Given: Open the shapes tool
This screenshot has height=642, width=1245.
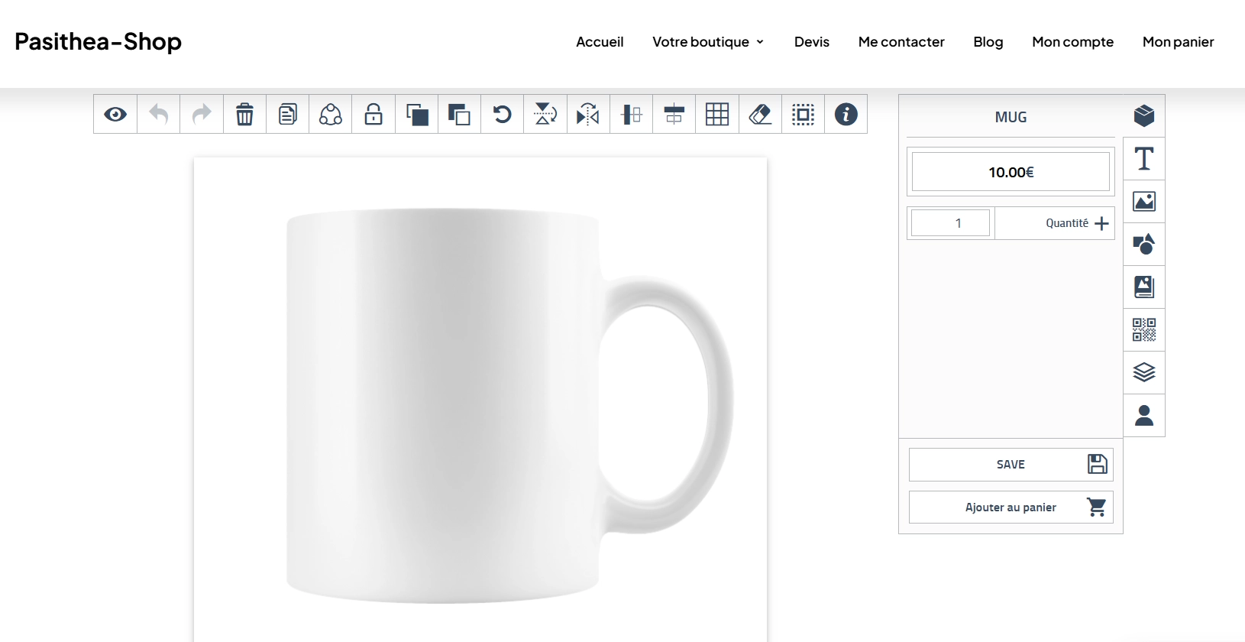Looking at the screenshot, I should pyautogui.click(x=1143, y=245).
